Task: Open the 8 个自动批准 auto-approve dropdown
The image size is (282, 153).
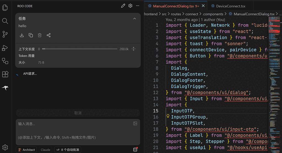Action: point(68,150)
